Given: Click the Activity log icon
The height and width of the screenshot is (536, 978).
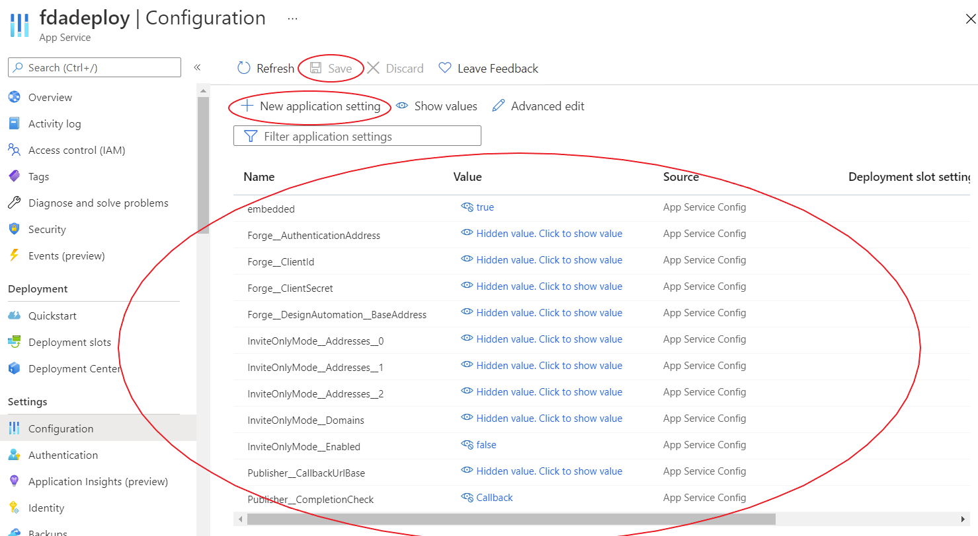Looking at the screenshot, I should click(x=15, y=123).
